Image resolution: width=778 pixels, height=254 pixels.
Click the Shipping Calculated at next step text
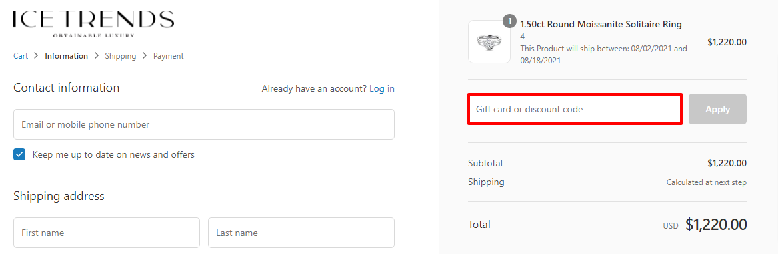click(x=706, y=182)
